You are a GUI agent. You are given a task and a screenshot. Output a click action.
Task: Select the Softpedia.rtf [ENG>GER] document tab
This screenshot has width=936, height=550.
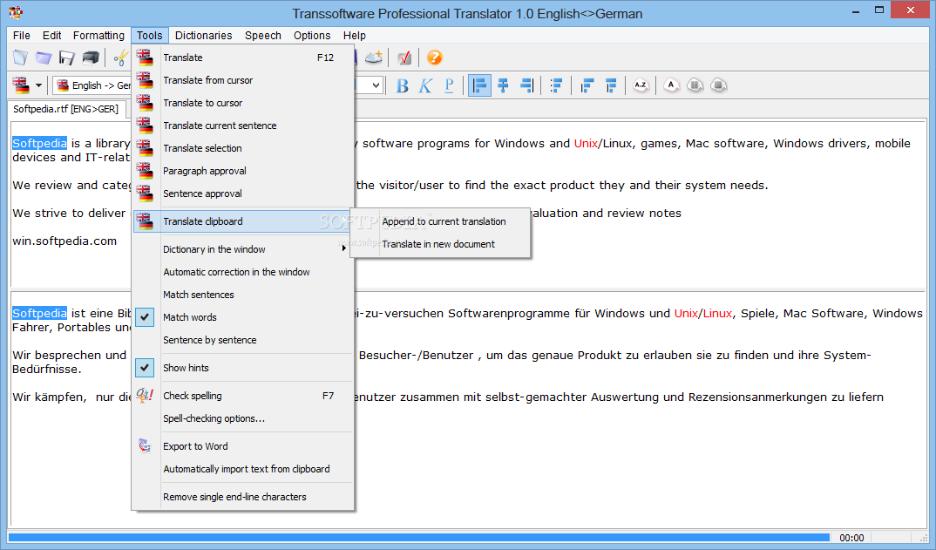(65, 109)
